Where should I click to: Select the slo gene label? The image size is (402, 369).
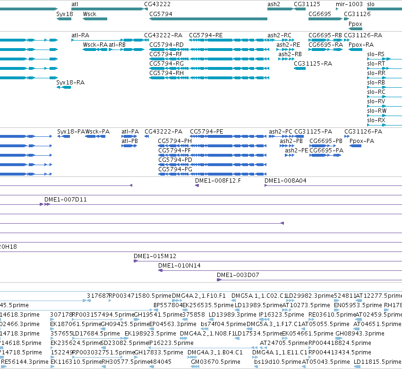(x=371, y=4)
